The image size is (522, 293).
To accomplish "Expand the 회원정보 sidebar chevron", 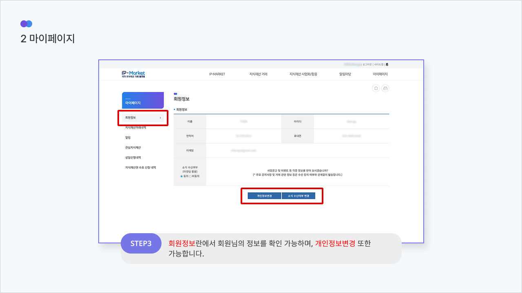I will pyautogui.click(x=160, y=118).
